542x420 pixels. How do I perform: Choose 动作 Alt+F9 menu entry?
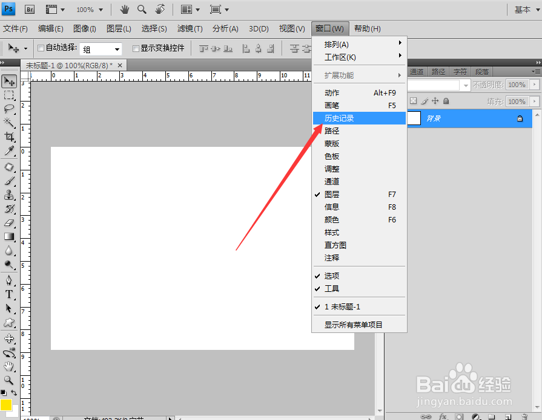tap(360, 92)
